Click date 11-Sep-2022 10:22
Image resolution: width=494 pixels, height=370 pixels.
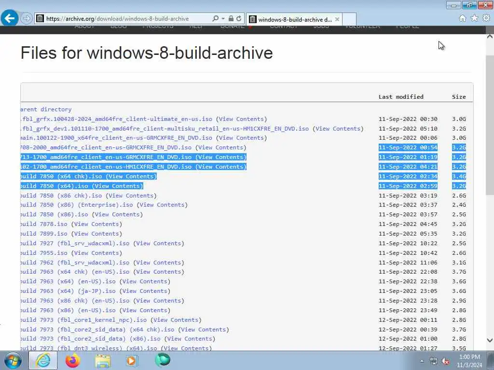pyautogui.click(x=408, y=243)
